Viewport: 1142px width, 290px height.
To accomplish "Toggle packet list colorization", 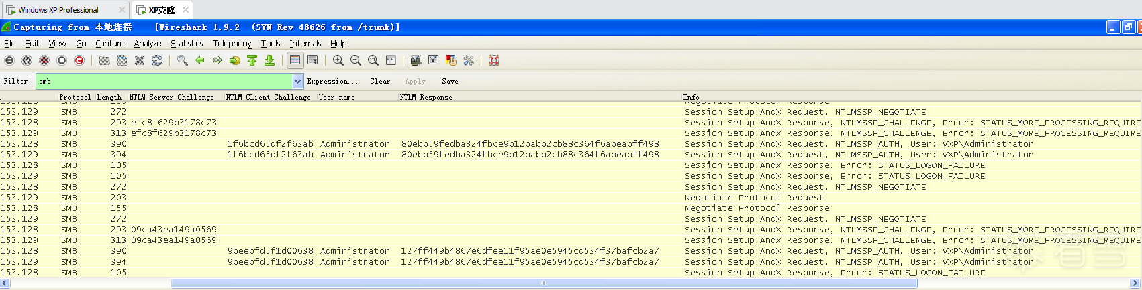I will (295, 60).
